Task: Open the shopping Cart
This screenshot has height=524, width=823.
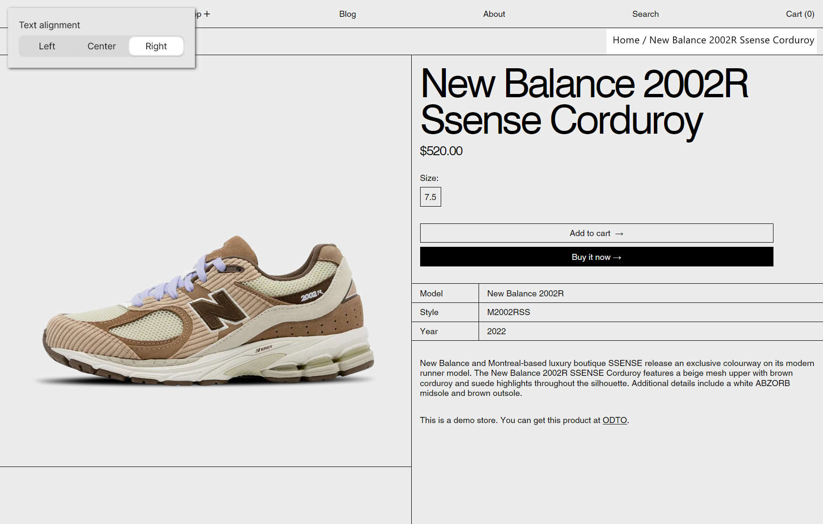Action: pos(800,14)
